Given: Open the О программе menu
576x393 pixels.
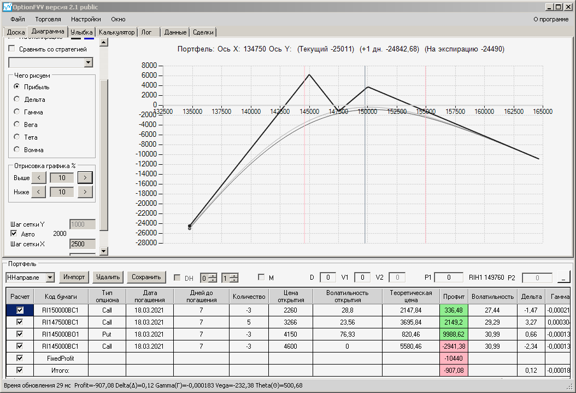Looking at the screenshot, I should click(x=551, y=19).
